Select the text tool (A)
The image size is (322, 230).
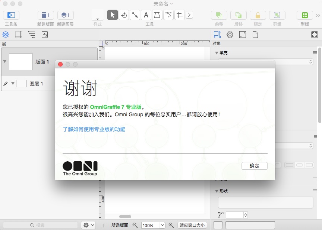146,15
